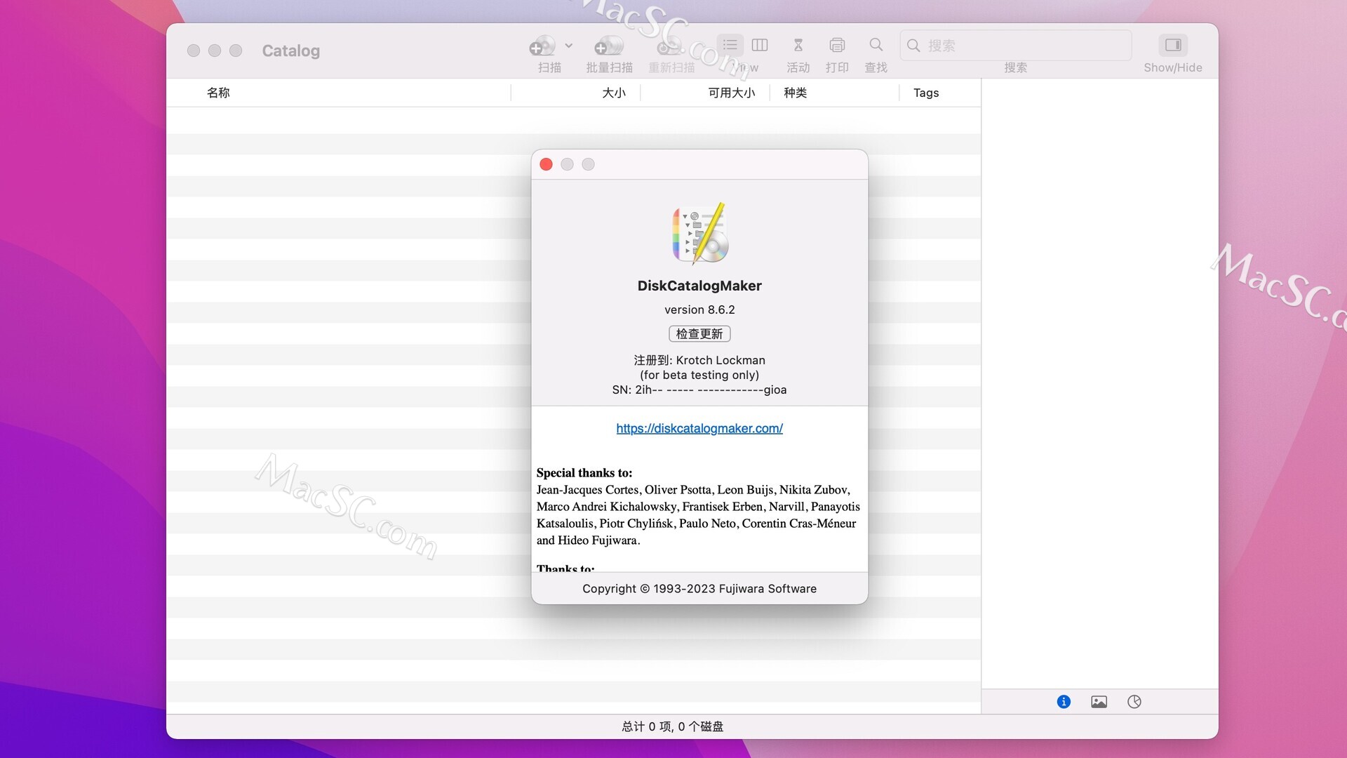Open the diskcatalogmaker.com link
Viewport: 1347px width, 758px height.
(x=699, y=428)
